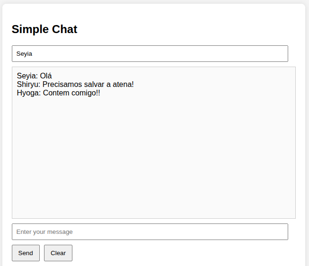Click the 'Simple Chat' heading
309x266 pixels.
[44, 29]
